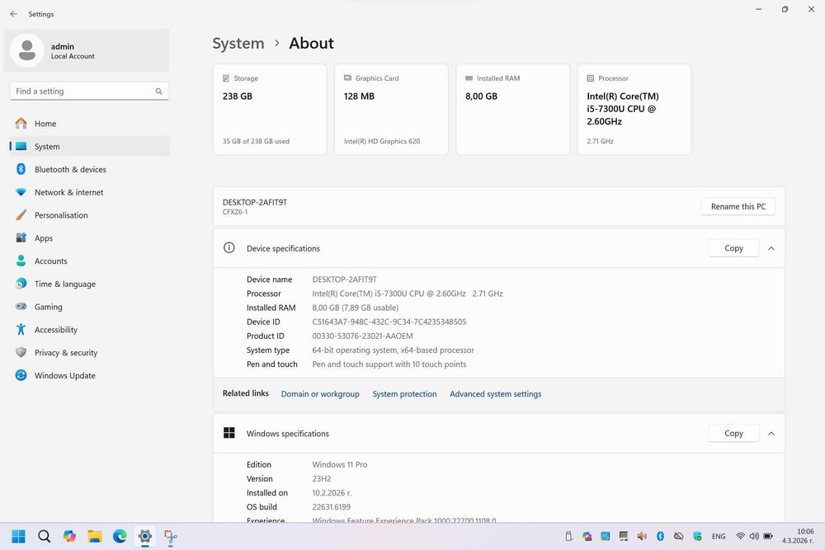Open Time & language settings

[x=89, y=284]
